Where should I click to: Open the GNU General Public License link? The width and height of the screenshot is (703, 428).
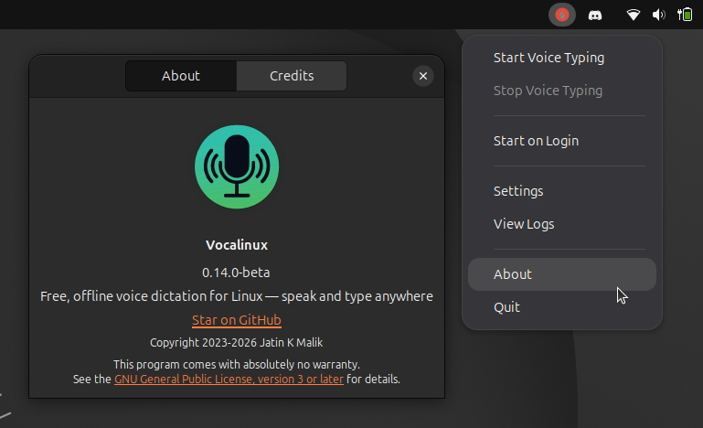point(229,380)
